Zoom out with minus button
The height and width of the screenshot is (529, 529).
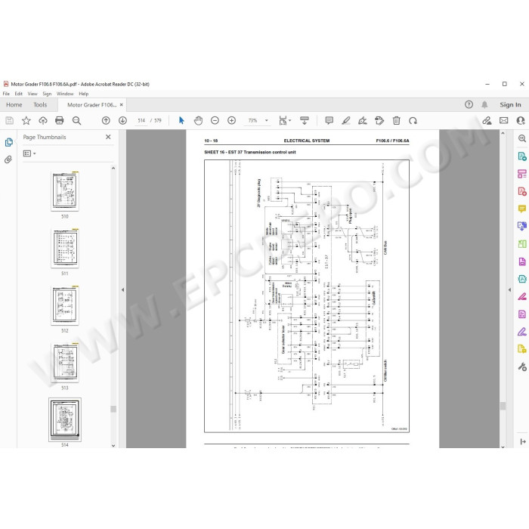click(215, 120)
